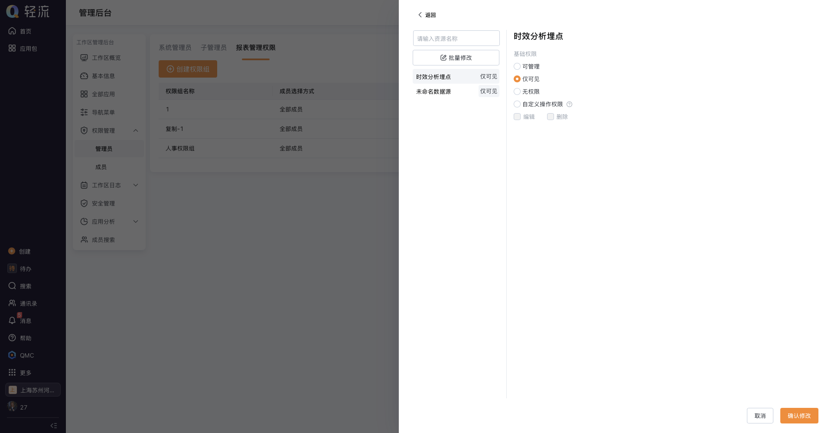Click 权限组名称 column header

click(180, 91)
